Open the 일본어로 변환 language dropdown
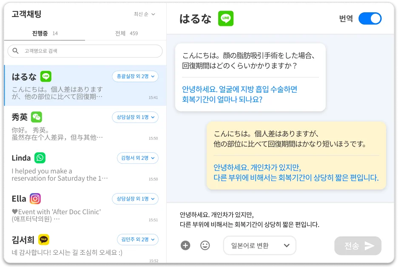This screenshot has width=398, height=267. 260,245
